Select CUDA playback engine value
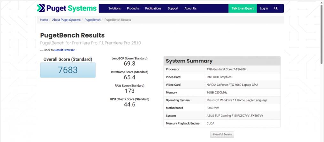 [x=210, y=124]
